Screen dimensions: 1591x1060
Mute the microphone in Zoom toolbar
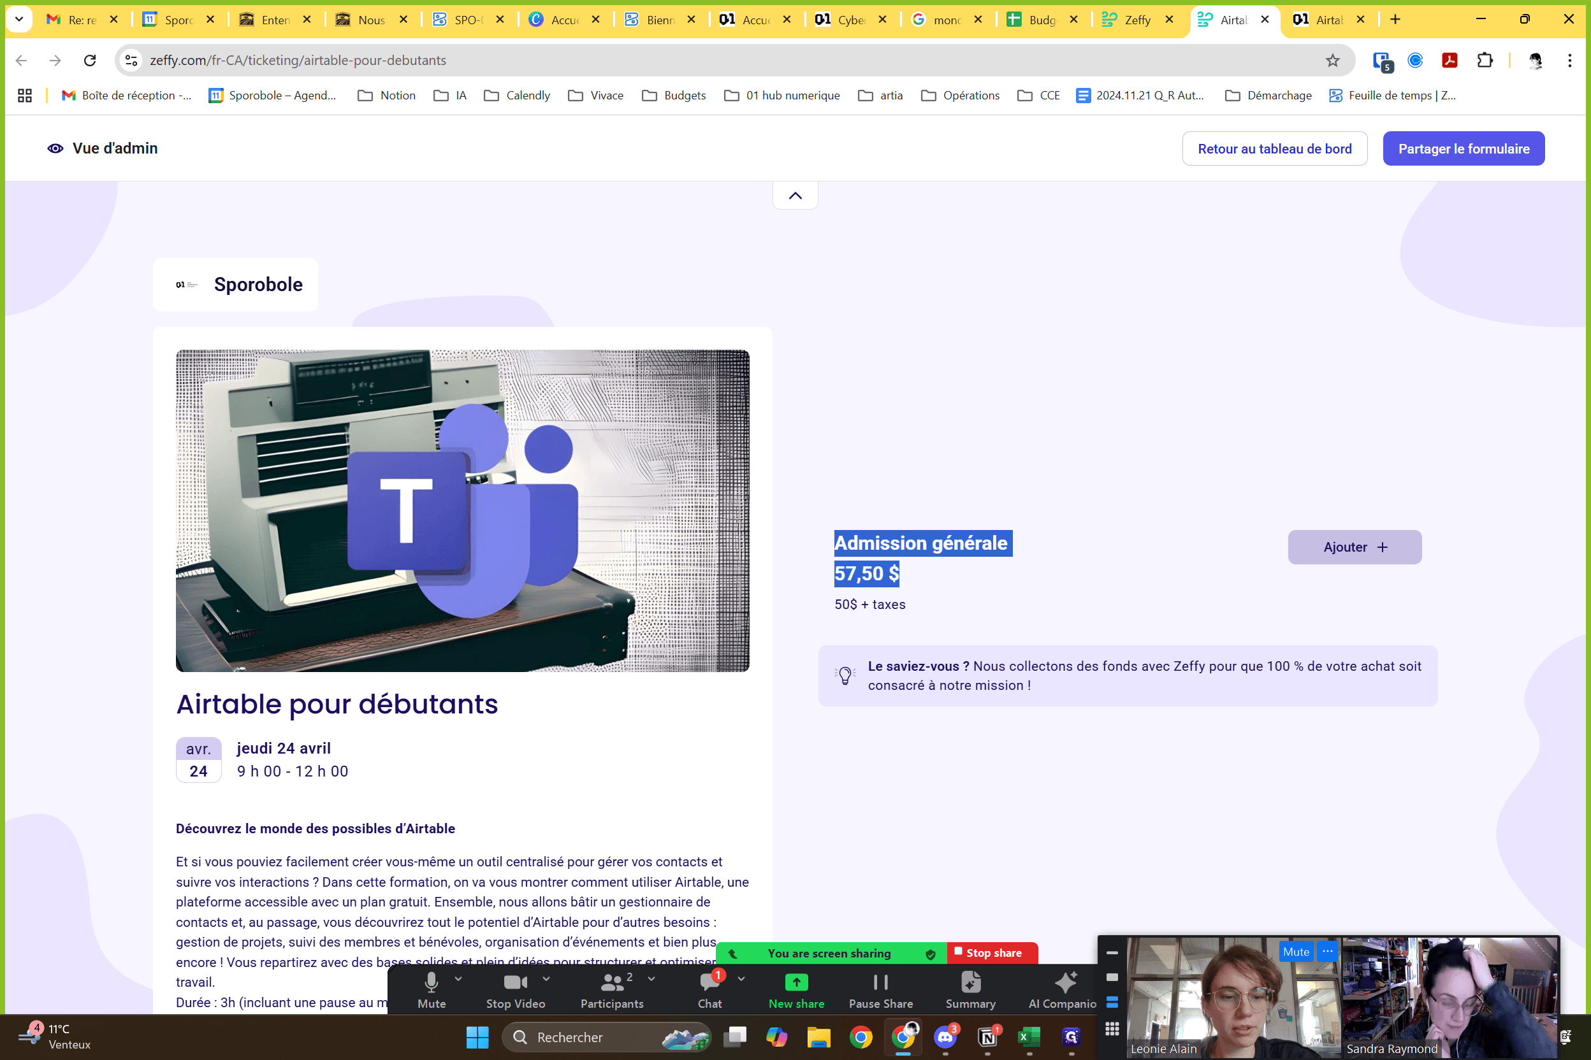[432, 989]
